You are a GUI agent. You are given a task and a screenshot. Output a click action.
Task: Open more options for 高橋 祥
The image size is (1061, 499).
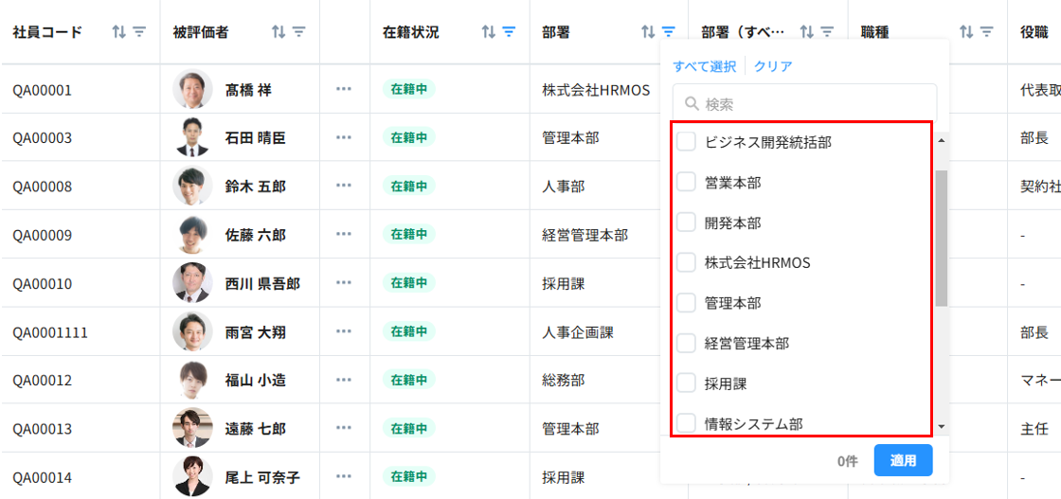[343, 89]
